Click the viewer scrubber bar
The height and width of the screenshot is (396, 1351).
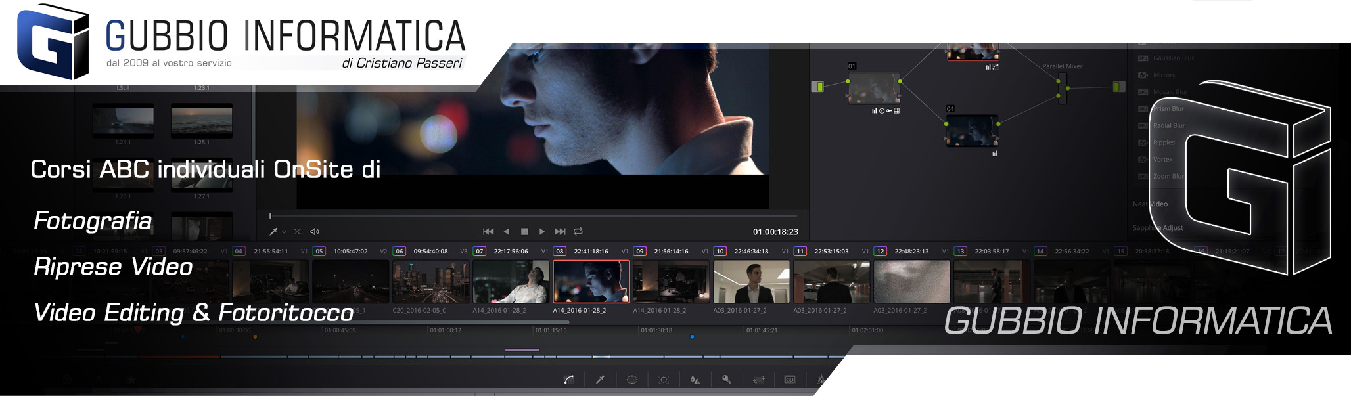pos(533,215)
